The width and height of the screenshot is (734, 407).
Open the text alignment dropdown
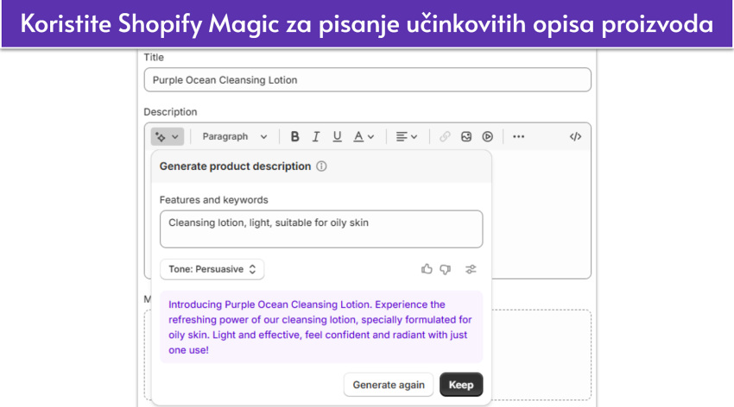(406, 136)
